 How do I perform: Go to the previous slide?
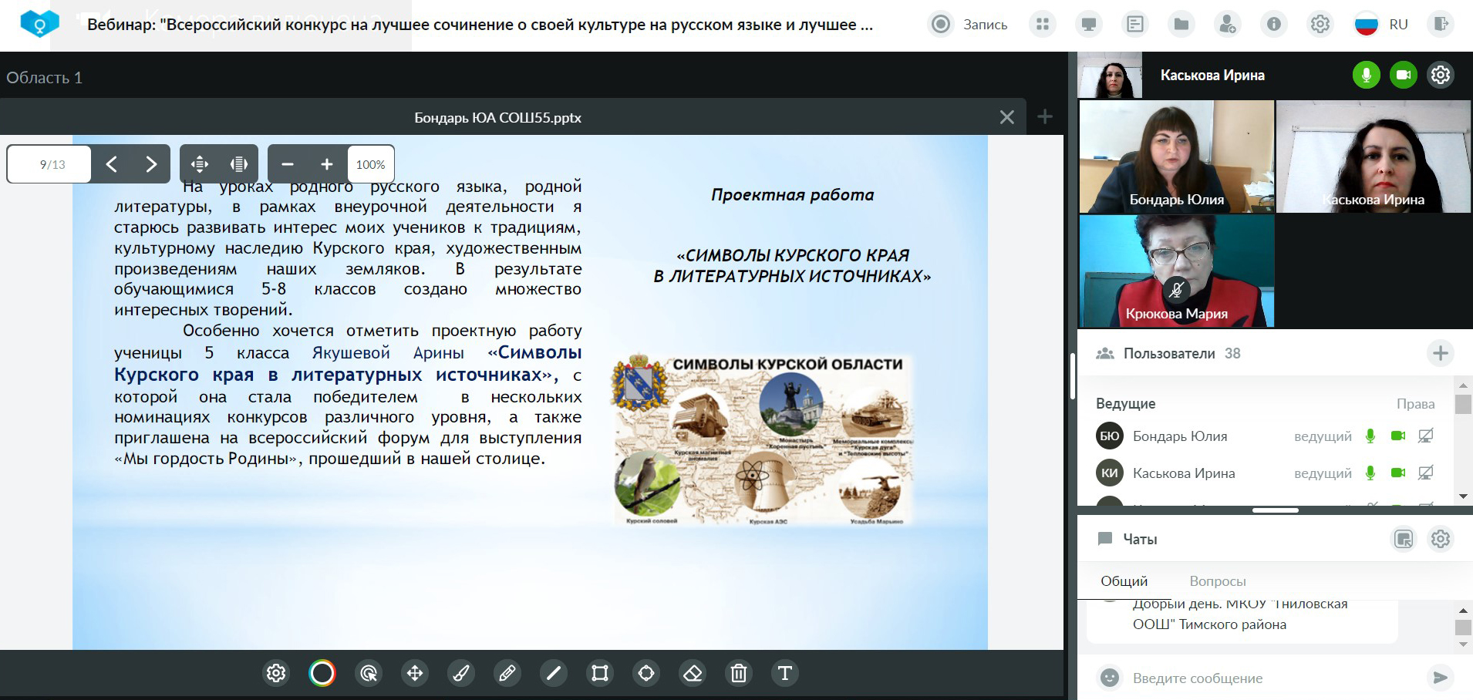click(112, 164)
